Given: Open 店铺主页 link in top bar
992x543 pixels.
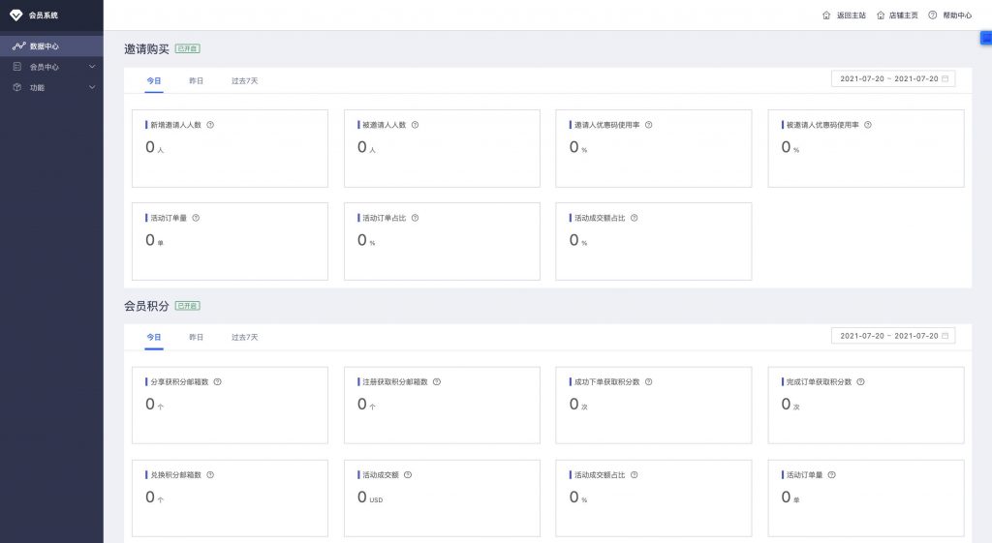Looking at the screenshot, I should coord(897,15).
